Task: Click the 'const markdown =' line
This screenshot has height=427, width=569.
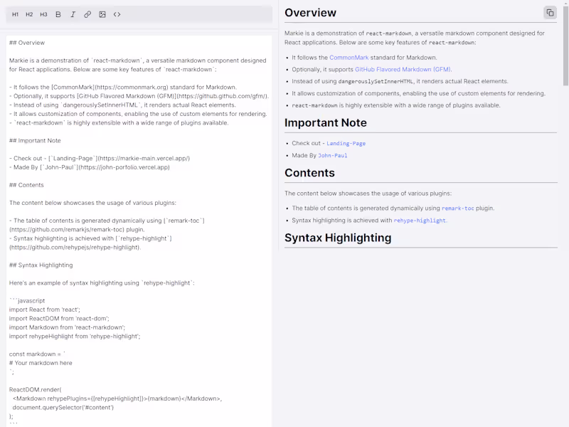Action: click(37, 354)
